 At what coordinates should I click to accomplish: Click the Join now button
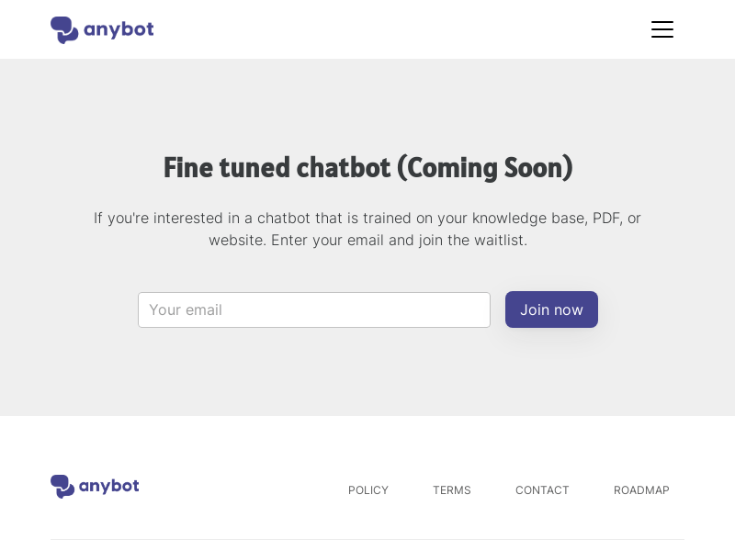point(551,309)
